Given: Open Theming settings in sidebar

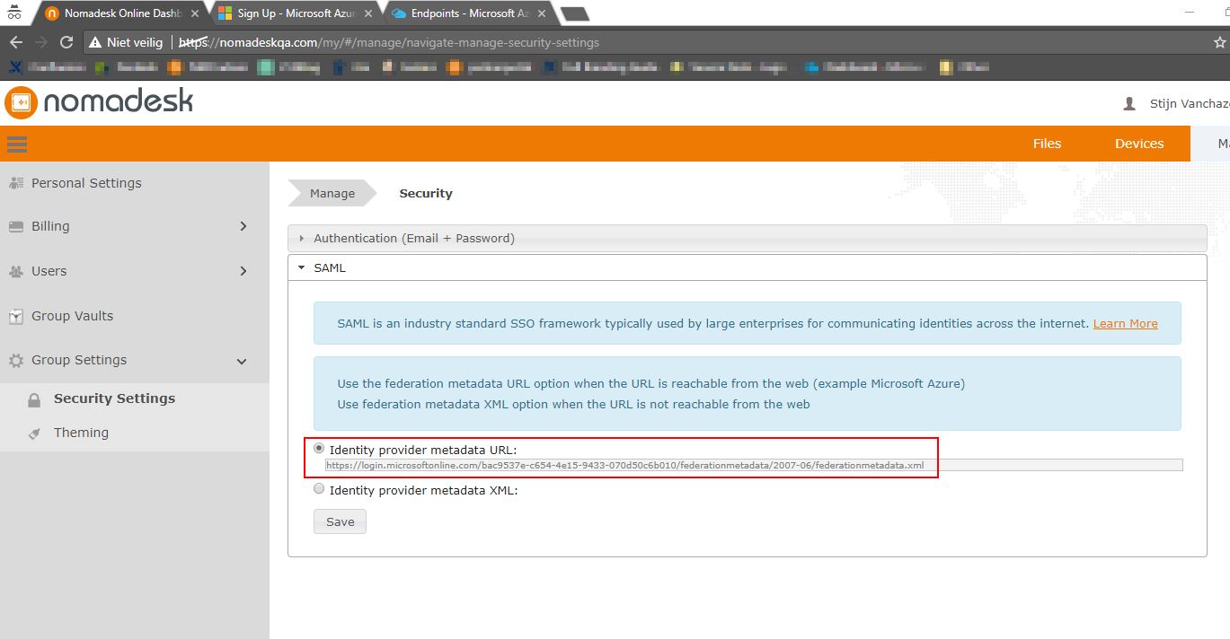Looking at the screenshot, I should click(x=81, y=433).
